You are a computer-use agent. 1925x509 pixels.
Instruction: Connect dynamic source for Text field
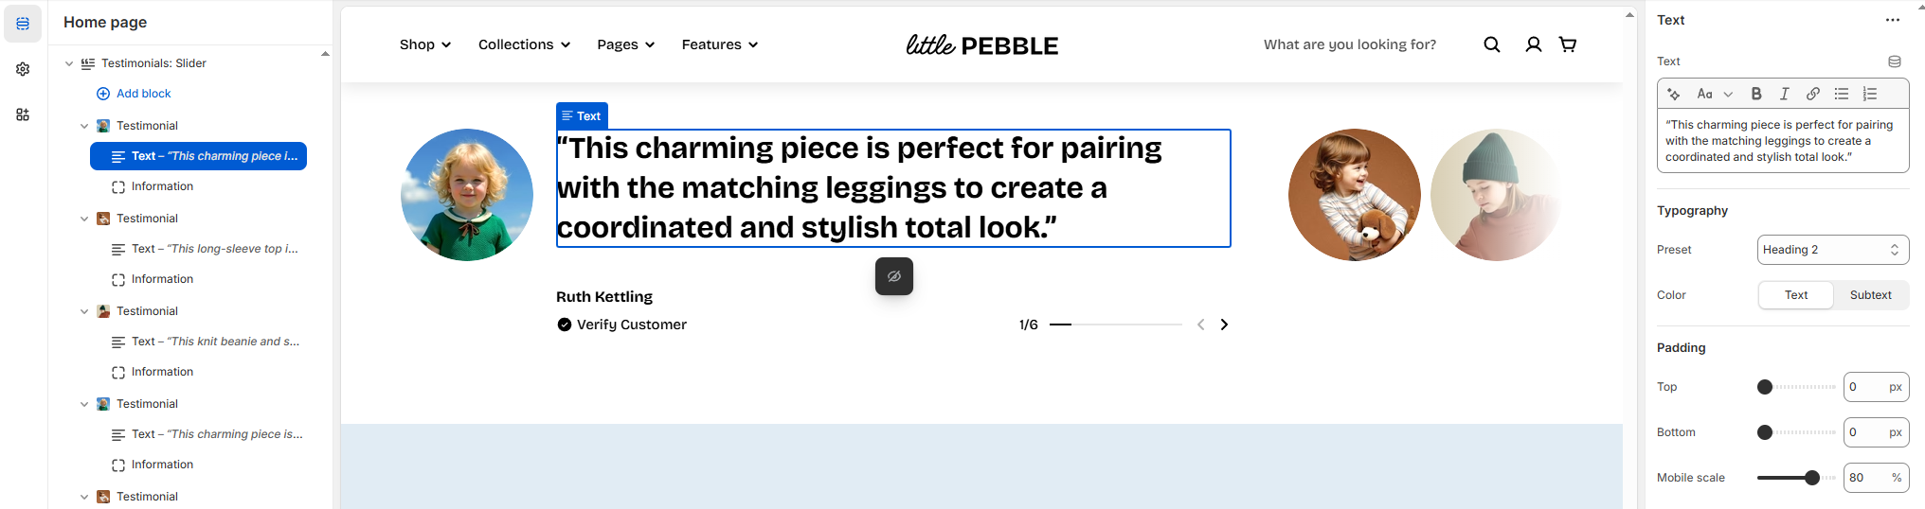(1895, 61)
